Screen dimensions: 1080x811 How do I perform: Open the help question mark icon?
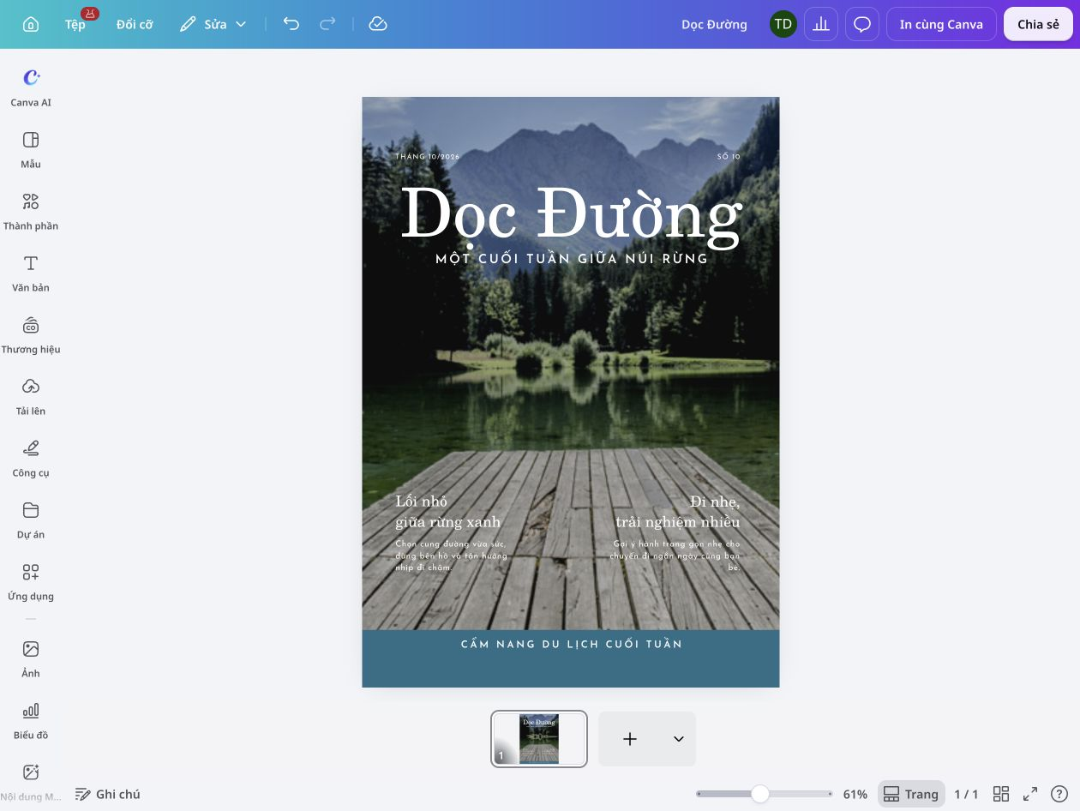(x=1059, y=794)
